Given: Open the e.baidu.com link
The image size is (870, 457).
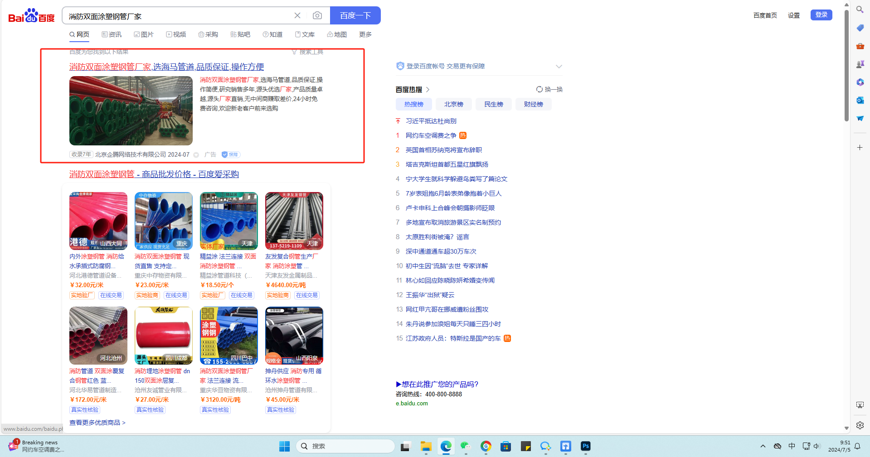Looking at the screenshot, I should point(412,404).
